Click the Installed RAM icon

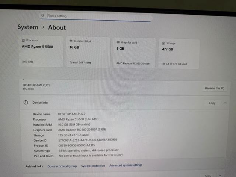click(71, 41)
